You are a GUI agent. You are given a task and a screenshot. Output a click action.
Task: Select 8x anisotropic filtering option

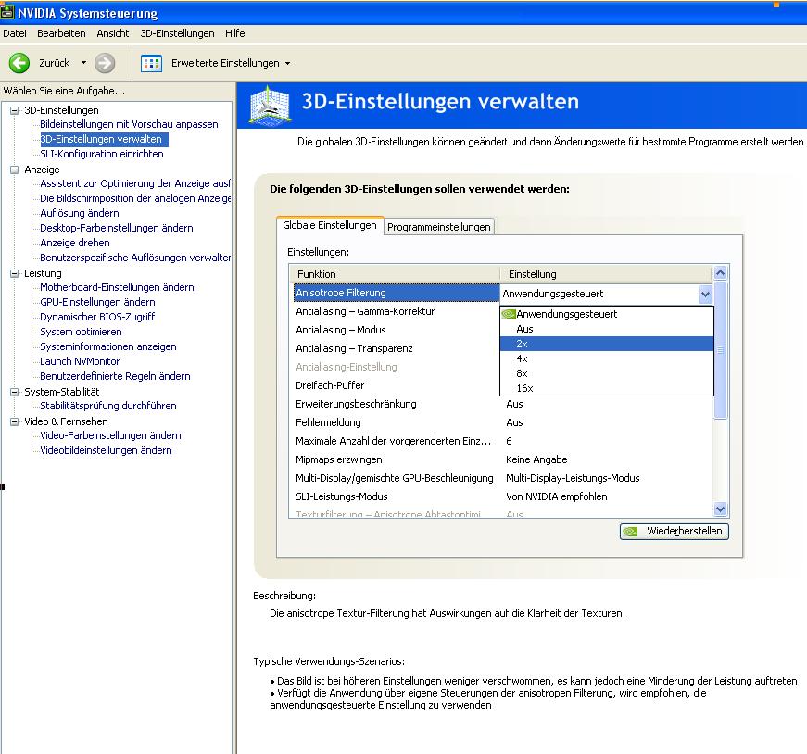click(x=607, y=373)
